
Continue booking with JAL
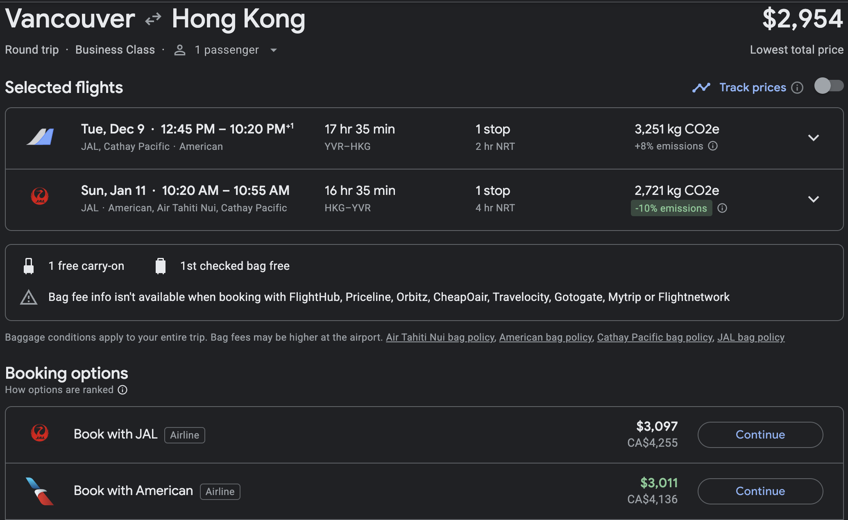coord(760,435)
